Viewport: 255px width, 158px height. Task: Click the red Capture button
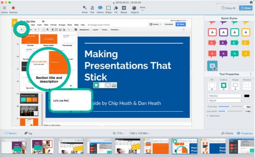[13, 10]
